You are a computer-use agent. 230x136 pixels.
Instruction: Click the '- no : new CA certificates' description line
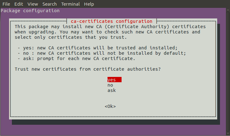[102, 53]
